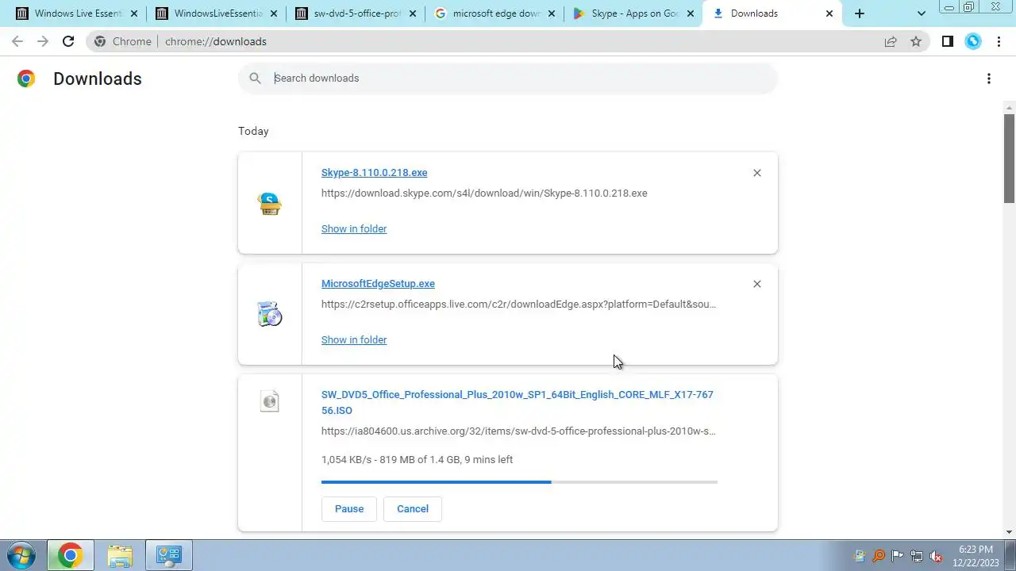Click the Show desktop strip after clock
The image size is (1016, 571).
[x=1010, y=555]
